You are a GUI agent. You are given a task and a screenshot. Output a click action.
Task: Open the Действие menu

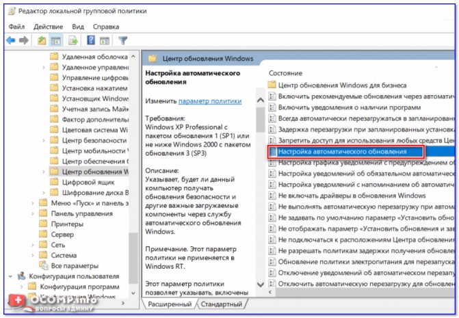click(49, 27)
